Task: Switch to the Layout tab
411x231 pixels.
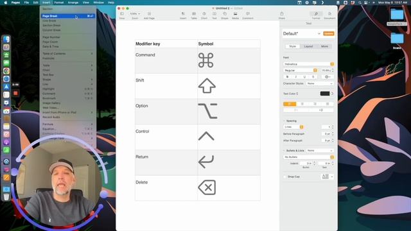Action: (x=308, y=46)
